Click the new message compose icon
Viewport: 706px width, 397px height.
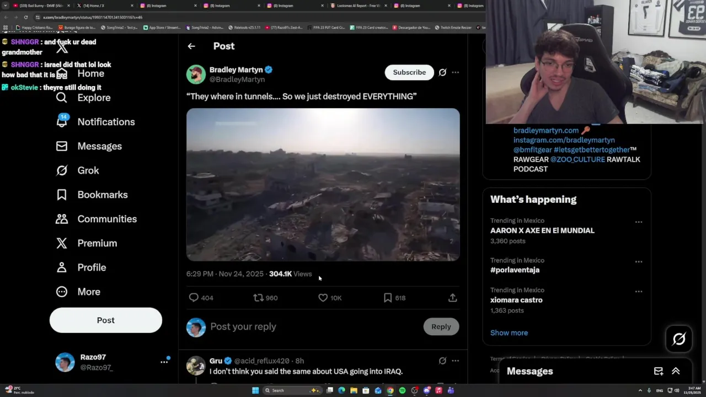(x=659, y=371)
